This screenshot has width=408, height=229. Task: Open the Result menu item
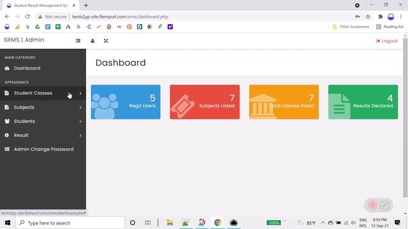click(x=21, y=135)
